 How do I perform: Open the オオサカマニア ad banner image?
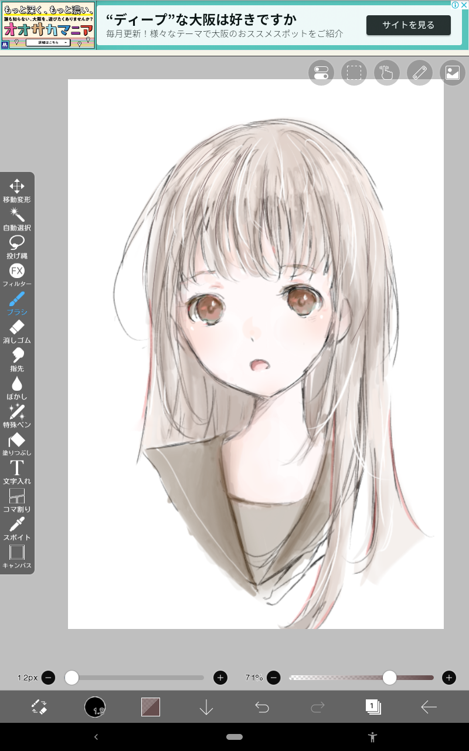click(x=48, y=25)
